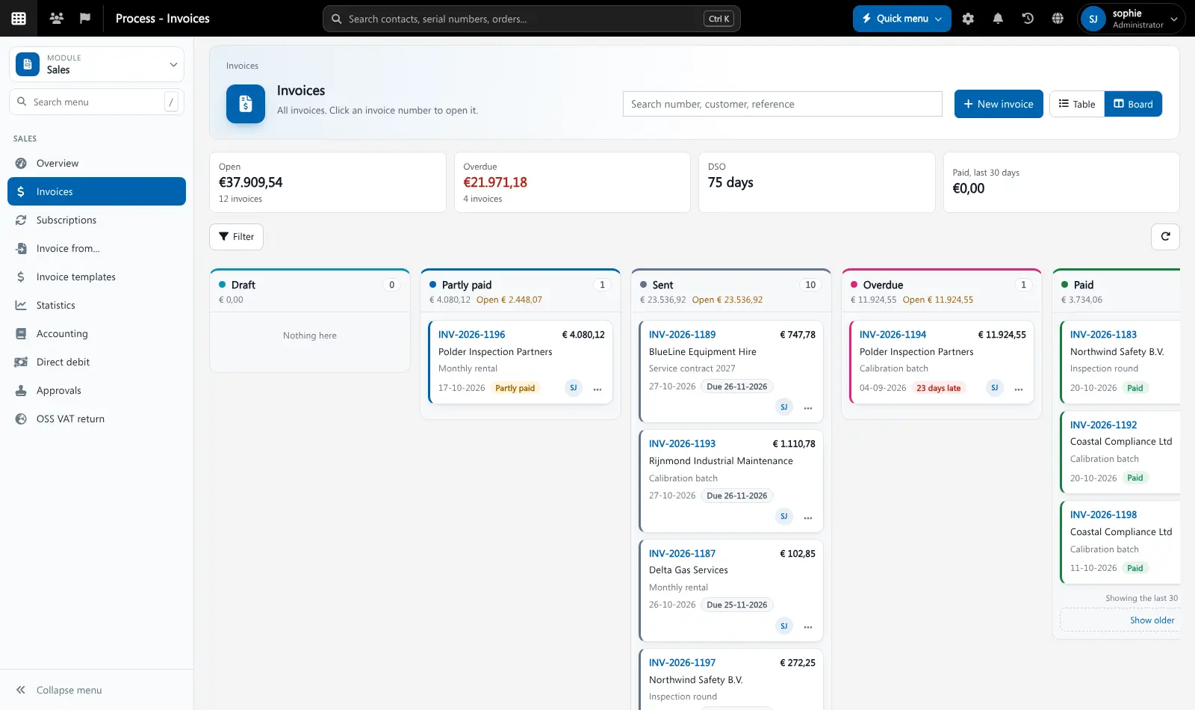Click SJ avatar on INV-2026-1196 card
1195x710 pixels.
(573, 388)
